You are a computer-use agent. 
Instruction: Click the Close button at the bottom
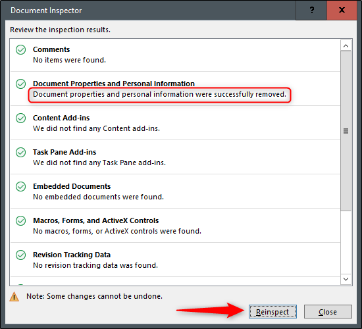328,312
